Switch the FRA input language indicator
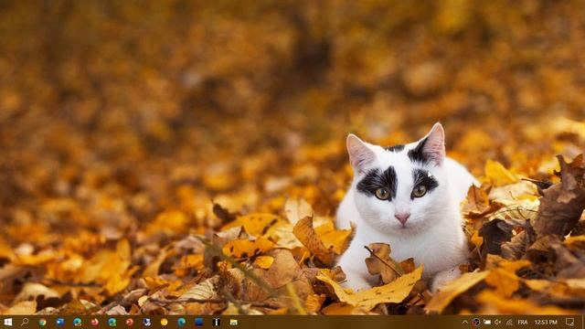The width and height of the screenshot is (585, 329). pos(523,322)
